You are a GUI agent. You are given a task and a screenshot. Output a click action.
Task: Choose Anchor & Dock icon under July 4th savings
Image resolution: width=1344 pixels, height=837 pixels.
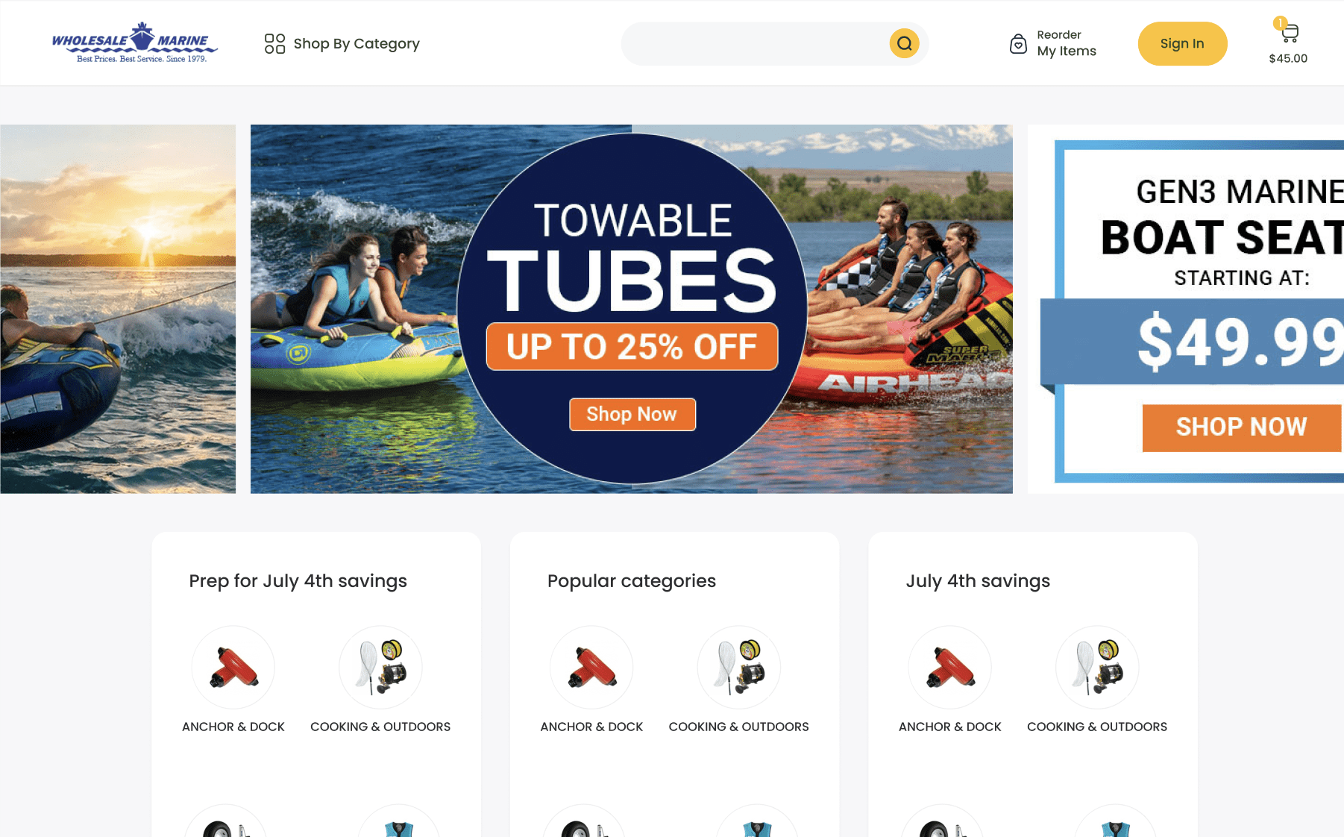[x=949, y=667]
